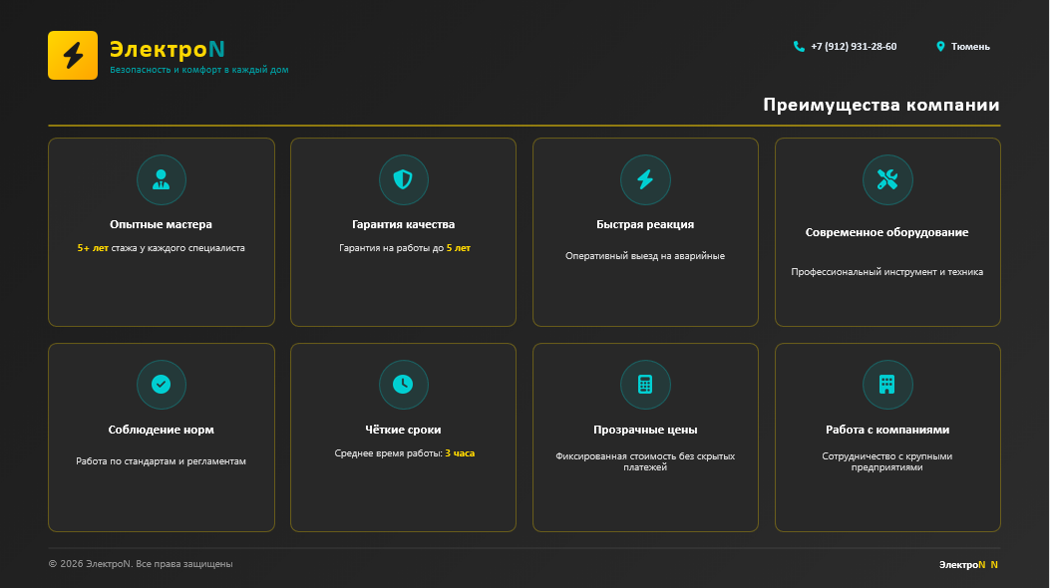Click 'Сотрудничество с крупными предприятиями' text
This screenshot has width=1050, height=588.
pos(886,461)
